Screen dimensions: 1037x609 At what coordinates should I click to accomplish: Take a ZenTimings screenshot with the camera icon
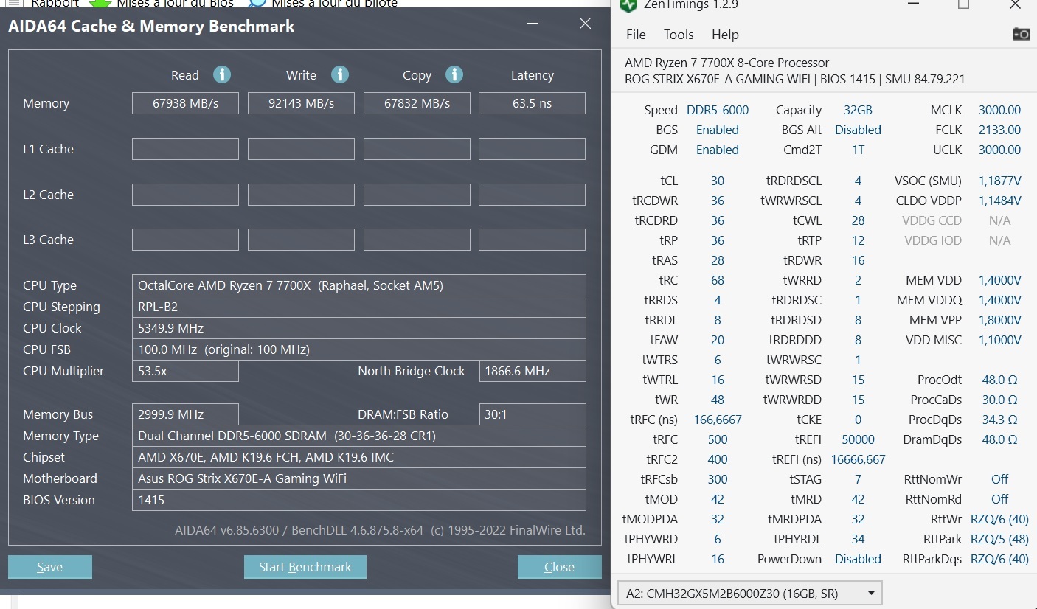(x=1021, y=34)
